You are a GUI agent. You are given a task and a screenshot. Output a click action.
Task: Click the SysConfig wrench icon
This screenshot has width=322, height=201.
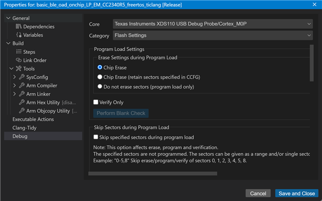[22, 77]
